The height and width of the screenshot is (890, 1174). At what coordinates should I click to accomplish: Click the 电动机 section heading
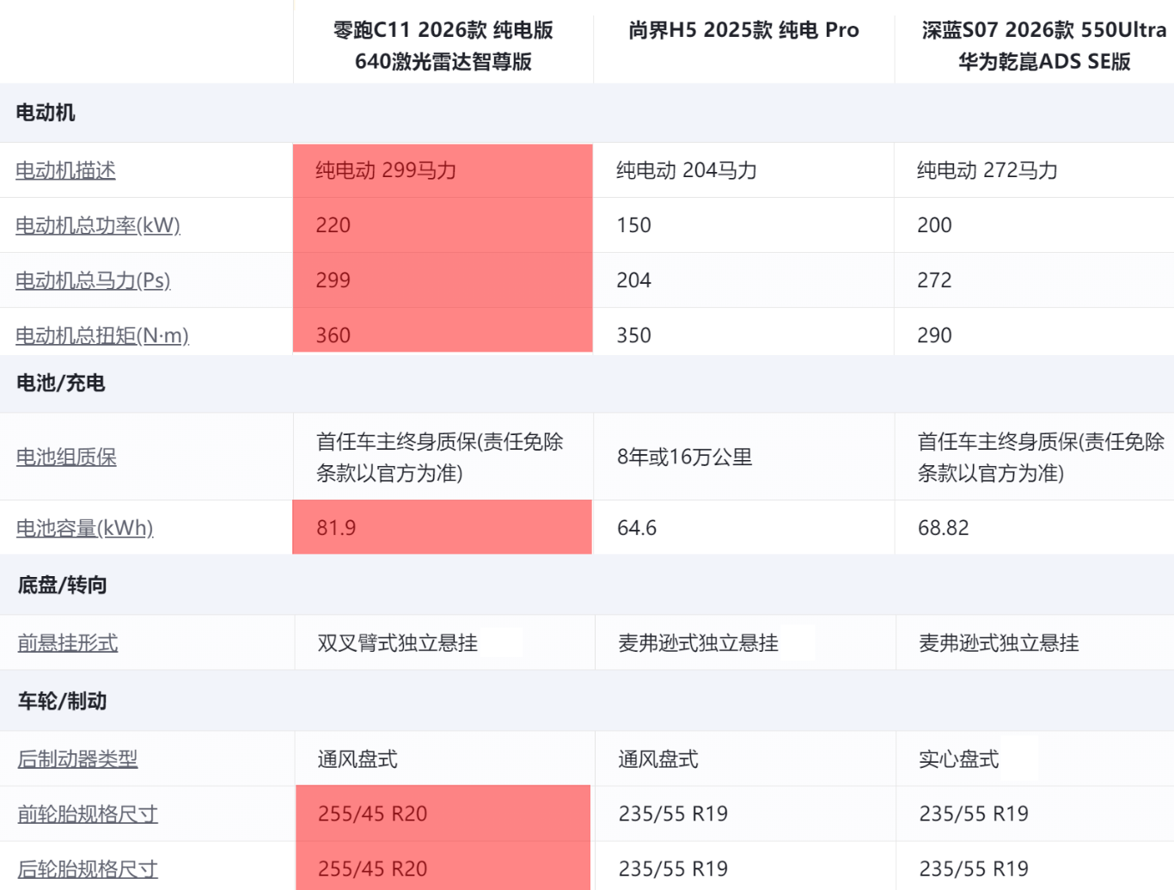pos(46,113)
